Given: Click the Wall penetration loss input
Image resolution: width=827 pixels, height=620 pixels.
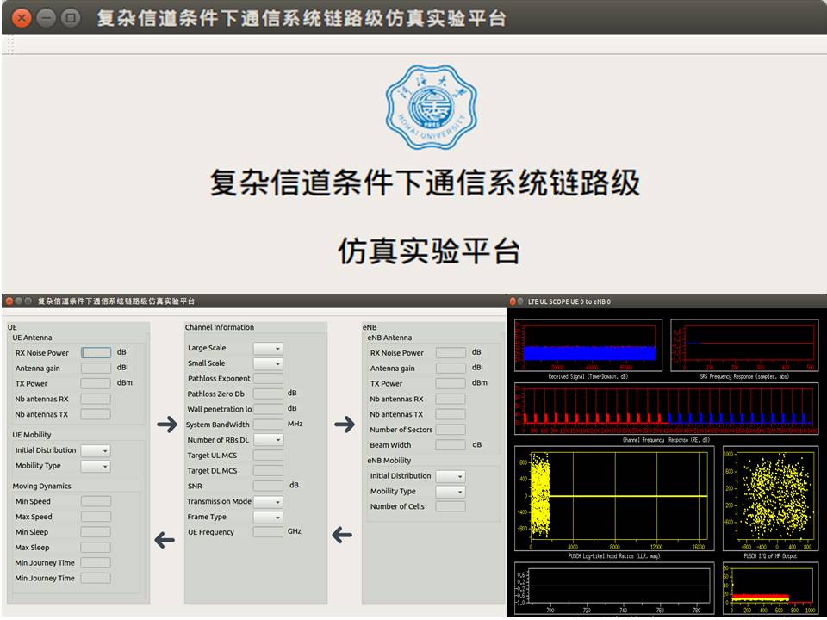Looking at the screenshot, I should click(268, 408).
